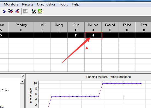Click the 0 total under Ready
Viewport: 151px width, 108px height.
[59, 30]
